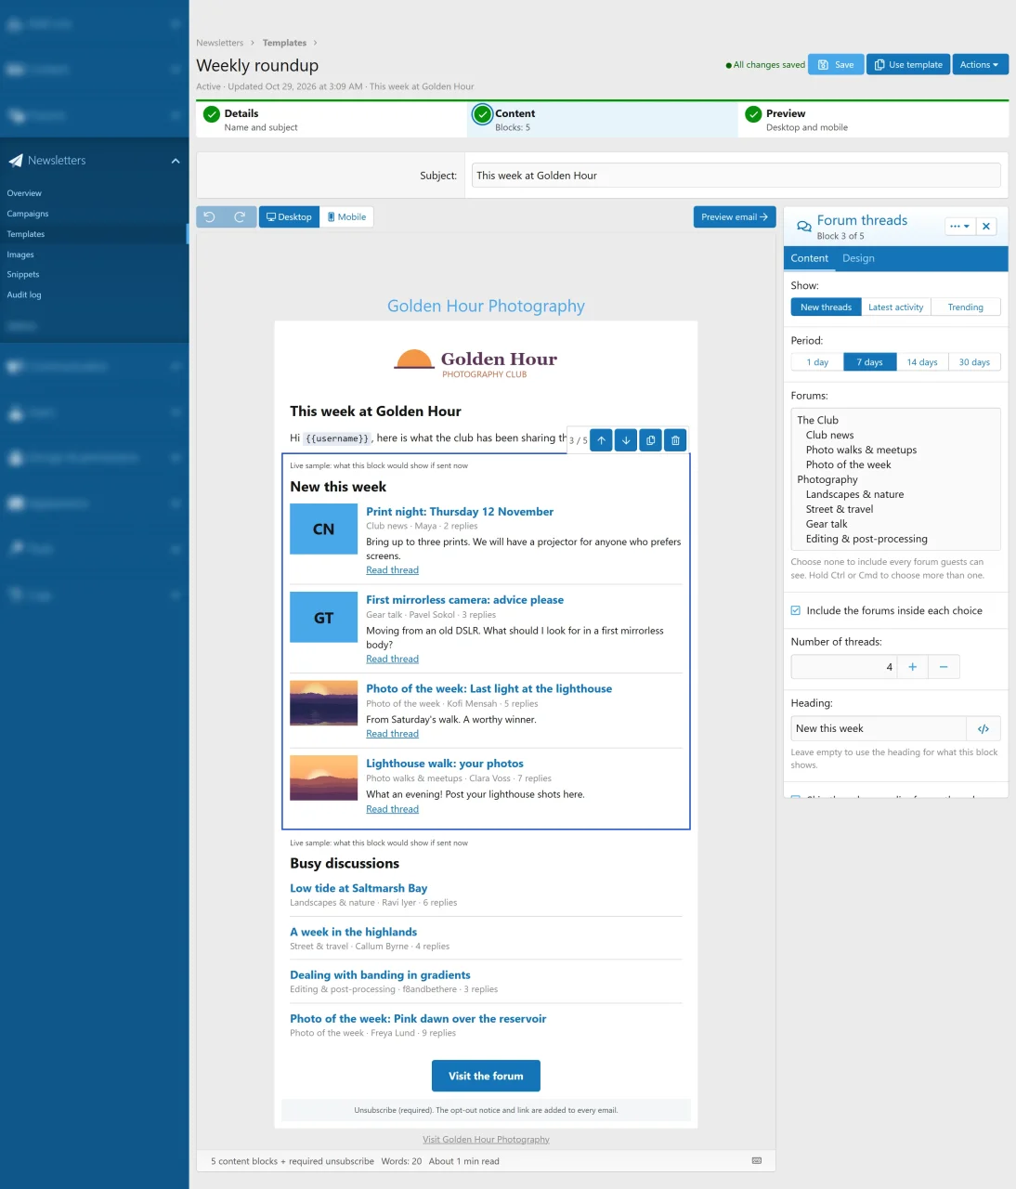Open Overview in sidebar
The width and height of the screenshot is (1016, 1189).
click(x=24, y=193)
